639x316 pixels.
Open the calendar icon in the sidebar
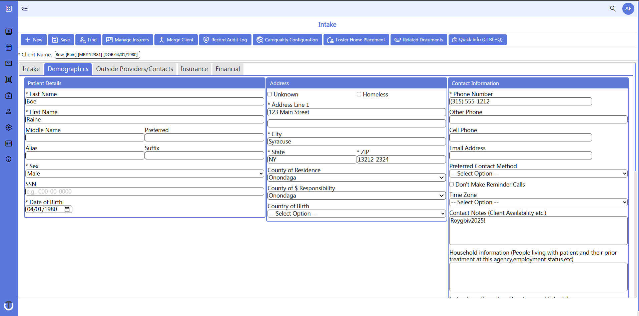[x=9, y=47]
